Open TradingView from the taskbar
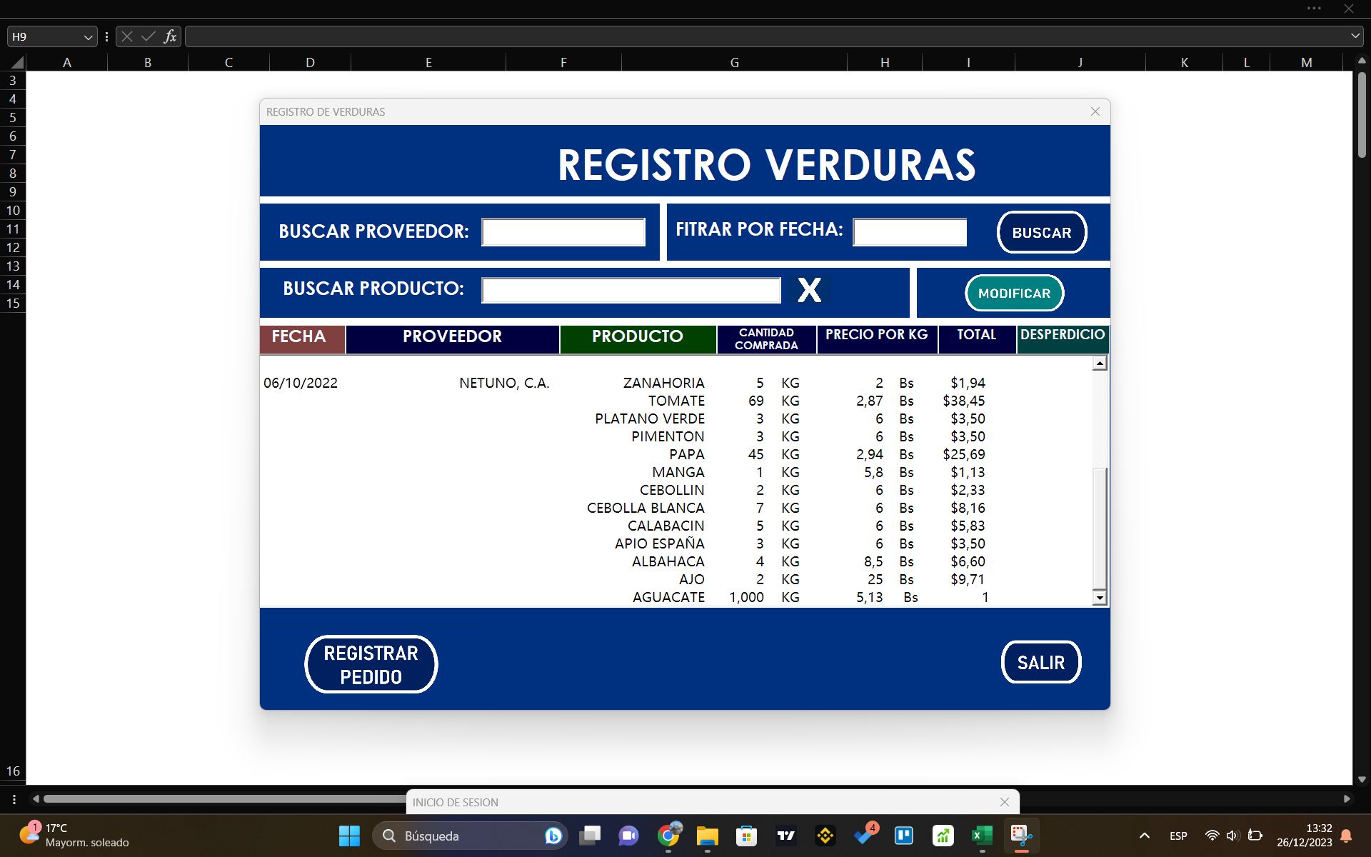 (785, 836)
